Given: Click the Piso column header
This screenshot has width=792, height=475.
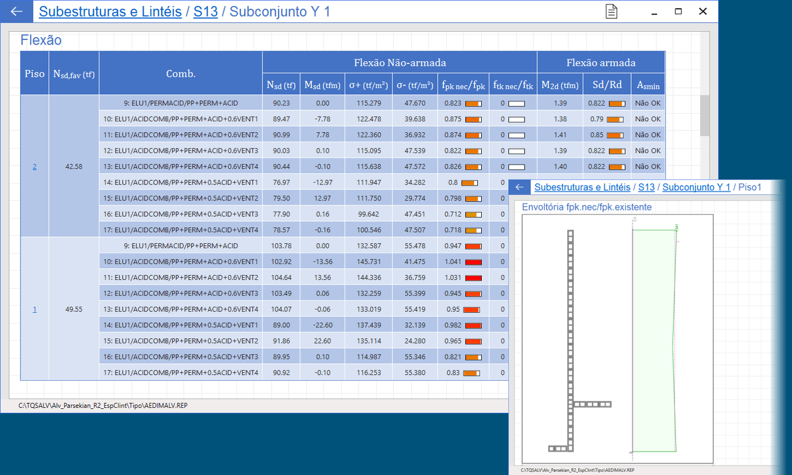Looking at the screenshot, I should 34,73.
